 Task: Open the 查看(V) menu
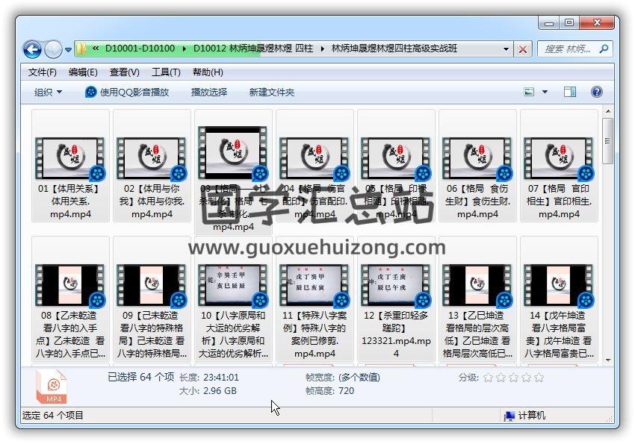tap(124, 72)
